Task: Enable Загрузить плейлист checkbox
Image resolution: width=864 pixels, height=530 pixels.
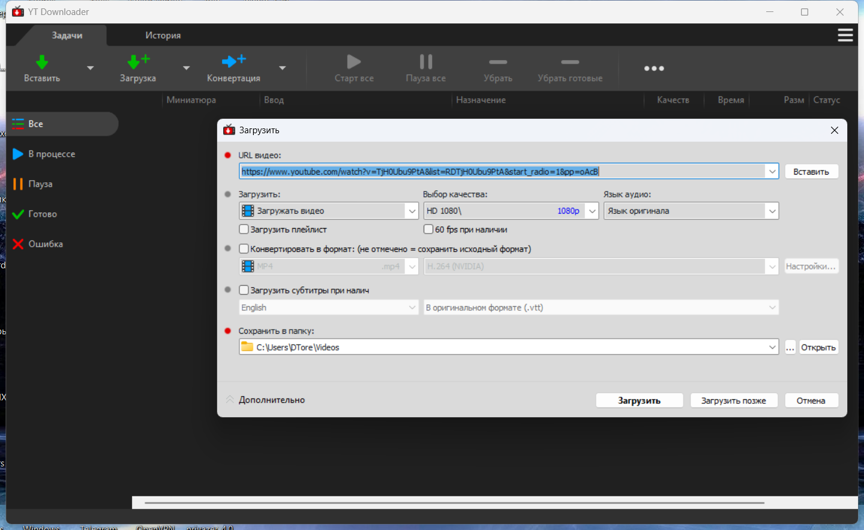Action: [x=244, y=229]
